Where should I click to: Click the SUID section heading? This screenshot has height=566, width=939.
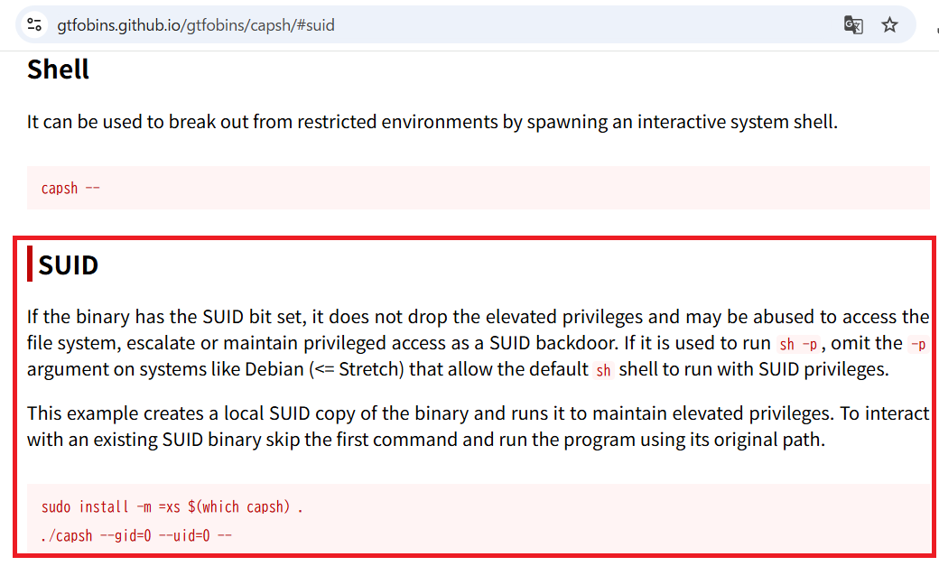(x=69, y=265)
